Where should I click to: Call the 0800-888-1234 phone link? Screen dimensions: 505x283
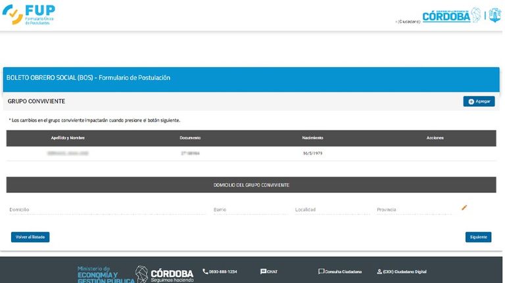(220, 272)
